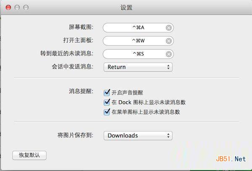Viewport: 252px width, 171px height.
Task: Uncheck 在 Dock 图标上显示未读消息数
Action: tap(107, 102)
